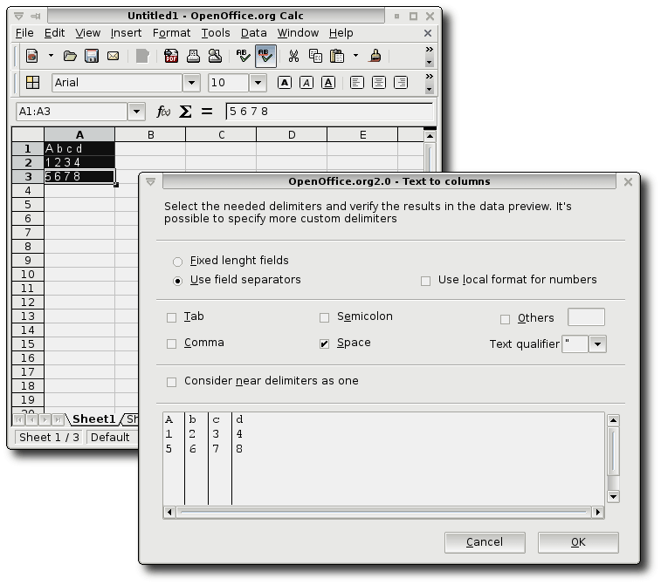Click the Paste clipboard icon
The width and height of the screenshot is (661, 585).
(x=337, y=56)
